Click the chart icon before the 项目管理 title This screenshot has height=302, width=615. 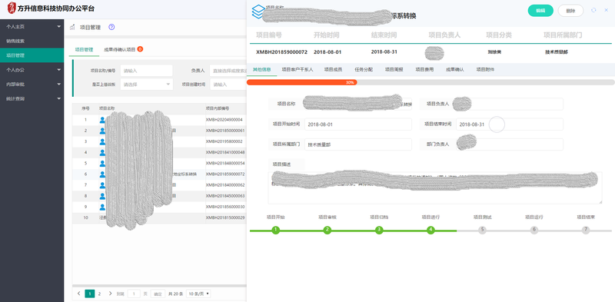coord(72,28)
